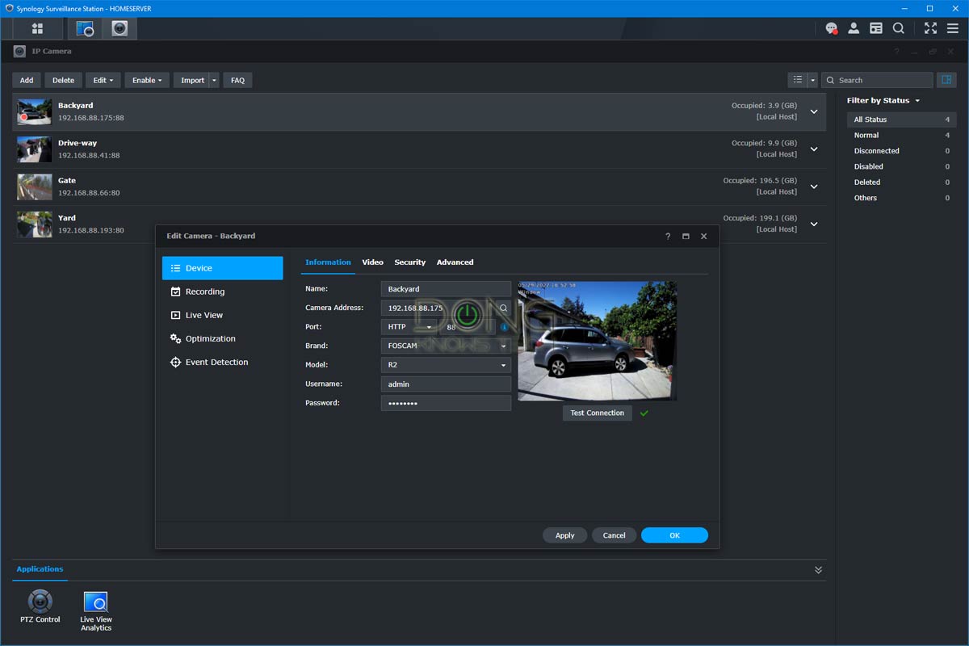This screenshot has height=646, width=969.
Task: Open the widgets panel icon
Action: (876, 28)
